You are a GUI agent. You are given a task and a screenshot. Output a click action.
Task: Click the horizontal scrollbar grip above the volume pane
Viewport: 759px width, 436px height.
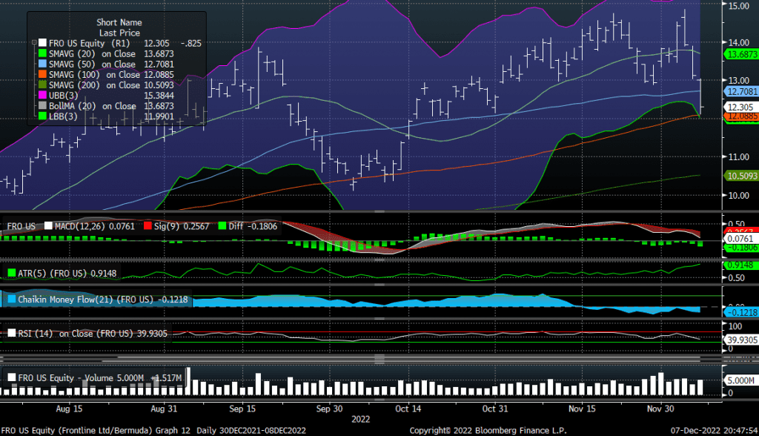[x=379, y=359]
